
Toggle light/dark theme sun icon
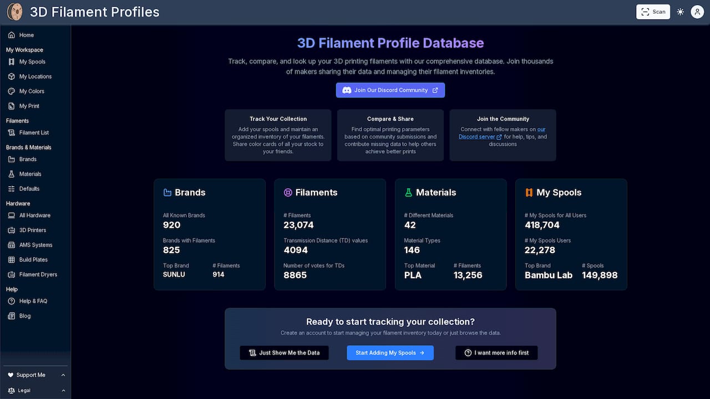click(x=681, y=12)
